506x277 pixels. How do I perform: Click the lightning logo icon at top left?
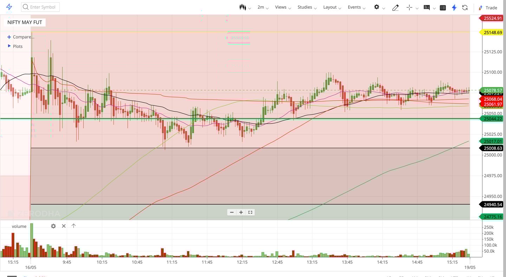point(9,7)
